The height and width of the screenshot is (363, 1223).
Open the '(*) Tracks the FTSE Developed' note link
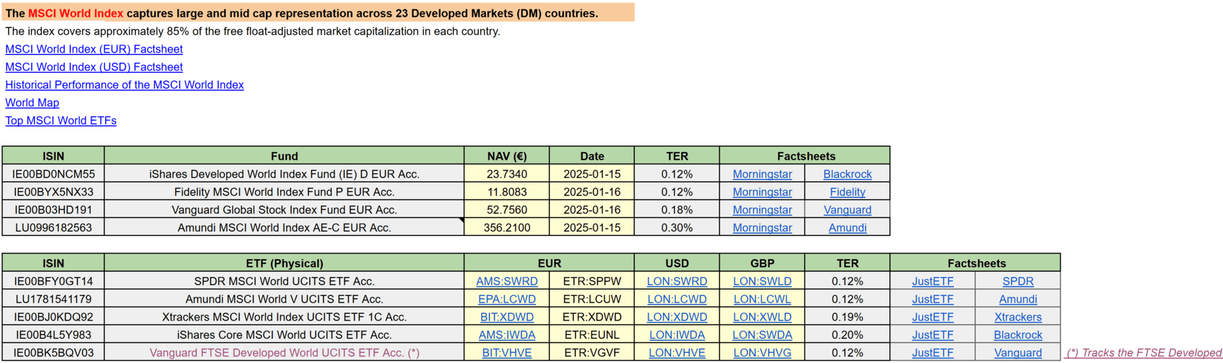tap(1143, 352)
